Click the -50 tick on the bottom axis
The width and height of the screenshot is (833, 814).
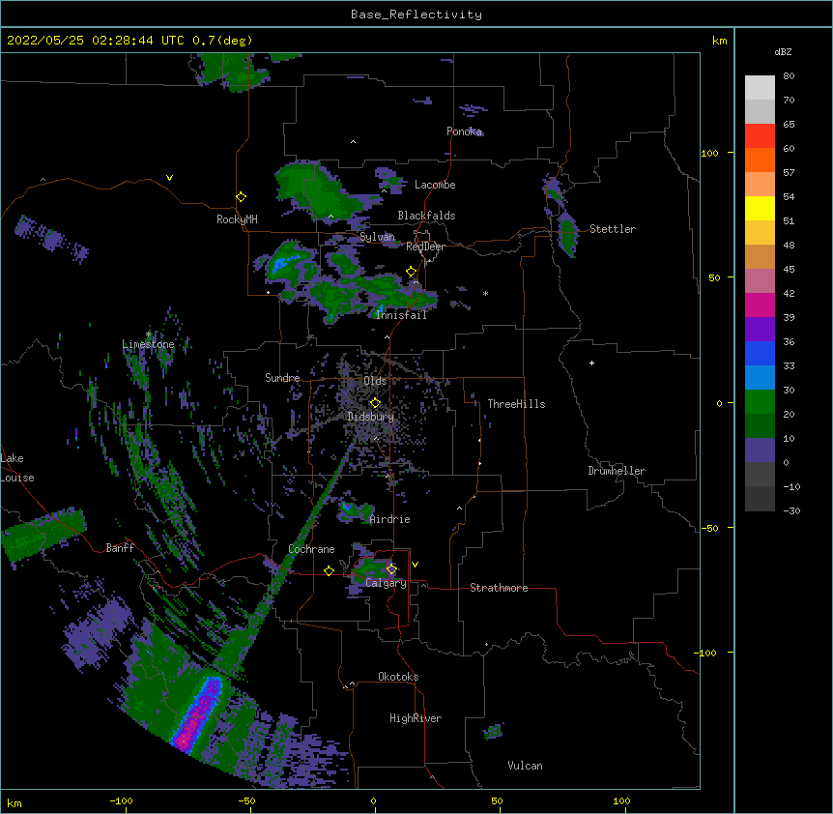tap(246, 800)
